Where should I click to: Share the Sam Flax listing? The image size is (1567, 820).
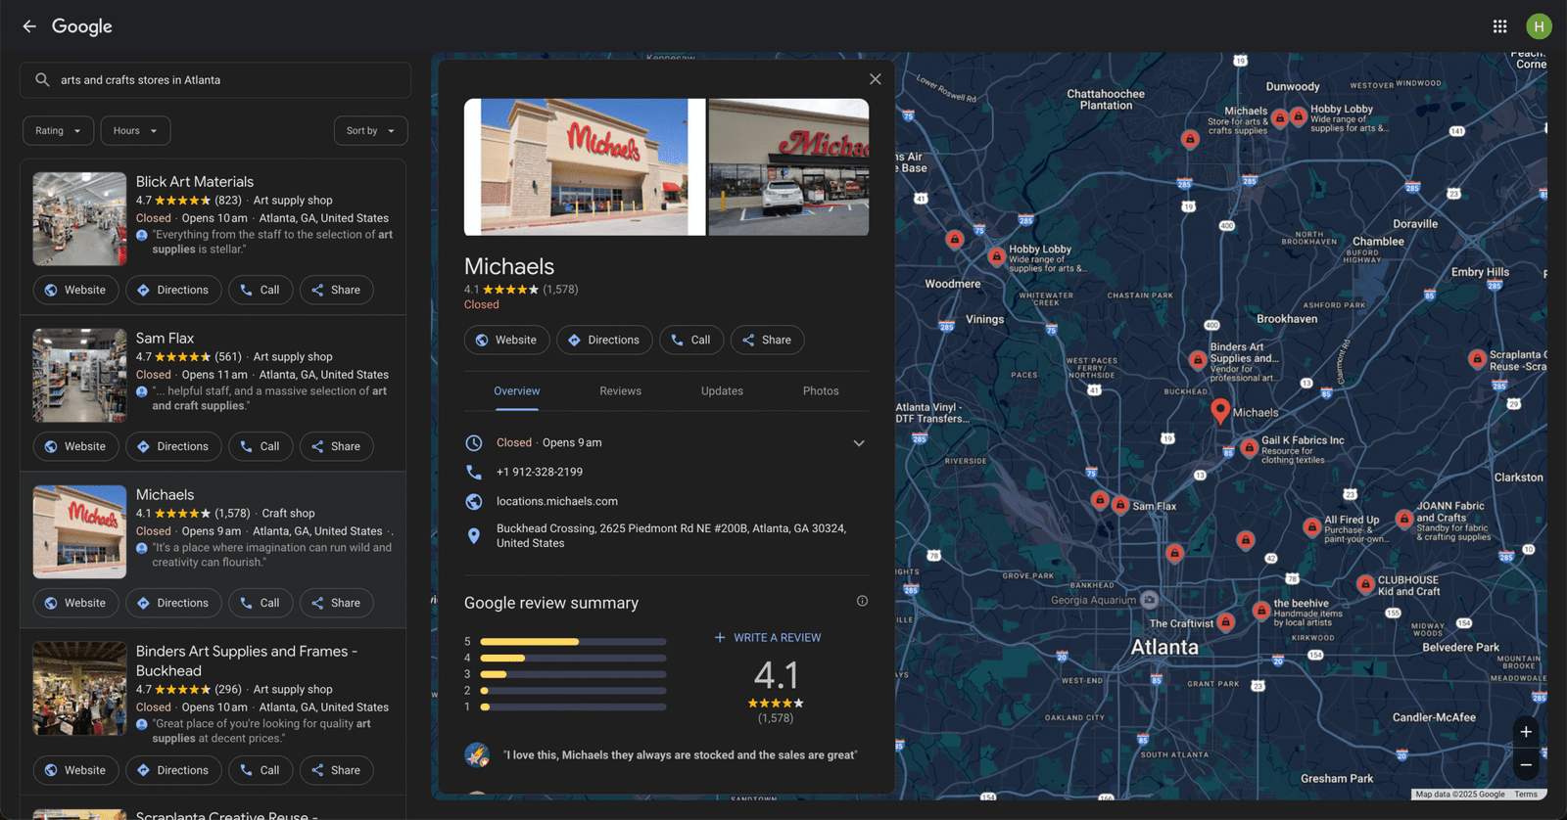click(x=336, y=446)
